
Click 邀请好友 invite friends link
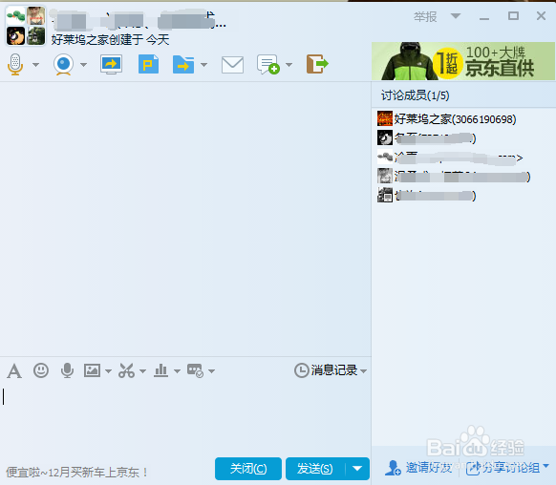[429, 468]
